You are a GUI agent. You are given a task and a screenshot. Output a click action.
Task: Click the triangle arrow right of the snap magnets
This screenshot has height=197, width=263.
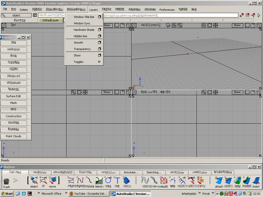(x=259, y=15)
